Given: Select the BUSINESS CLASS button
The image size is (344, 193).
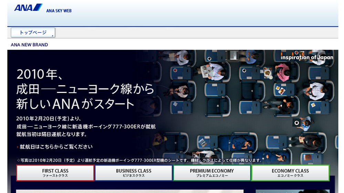Looking at the screenshot, I should click(x=134, y=173).
